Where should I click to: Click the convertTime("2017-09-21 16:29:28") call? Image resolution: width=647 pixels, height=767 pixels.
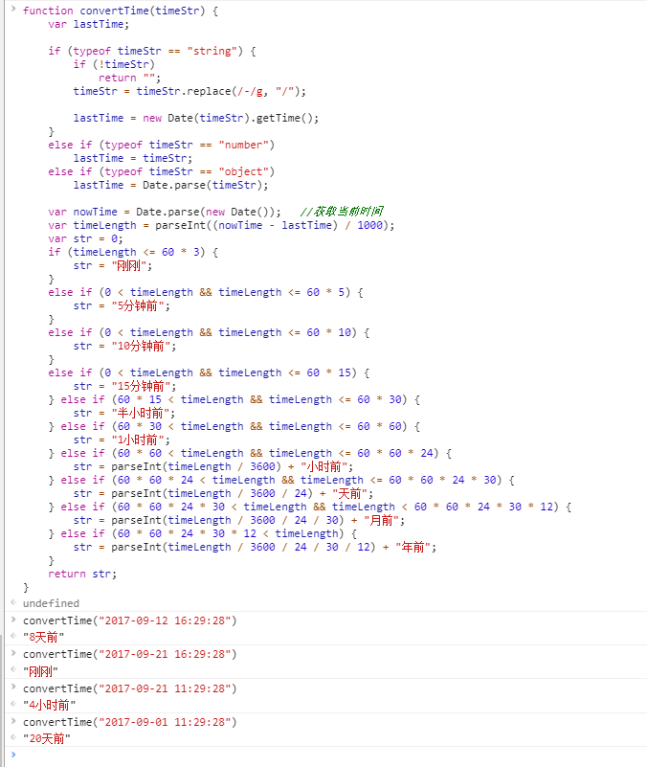pos(129,655)
